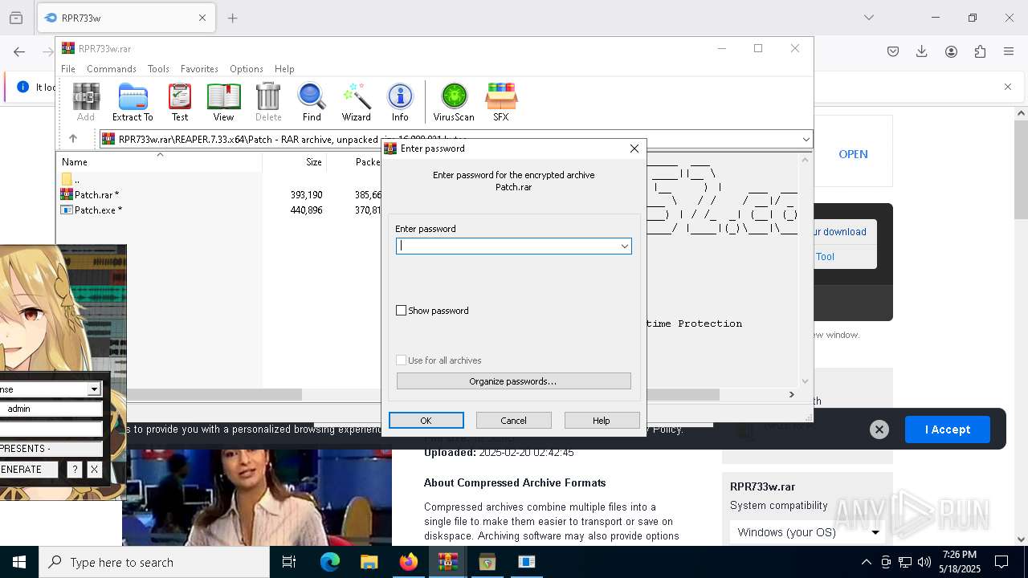The image size is (1028, 578).
Task: Start VirusScan on the archive
Action: 454,102
